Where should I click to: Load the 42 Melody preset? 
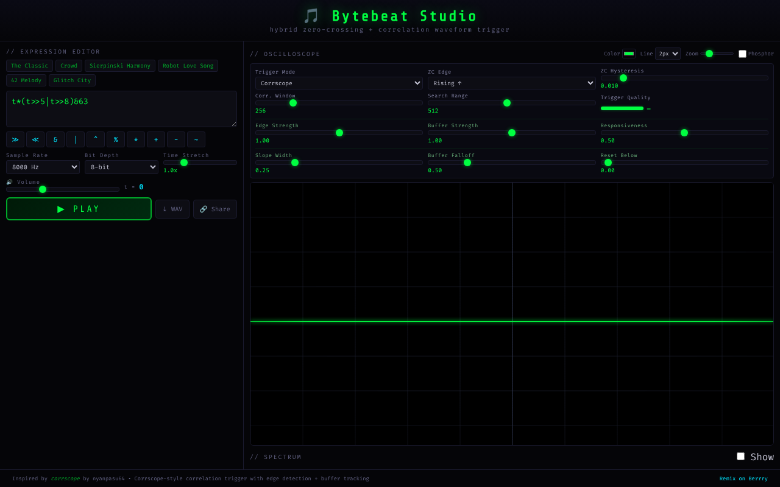[26, 80]
